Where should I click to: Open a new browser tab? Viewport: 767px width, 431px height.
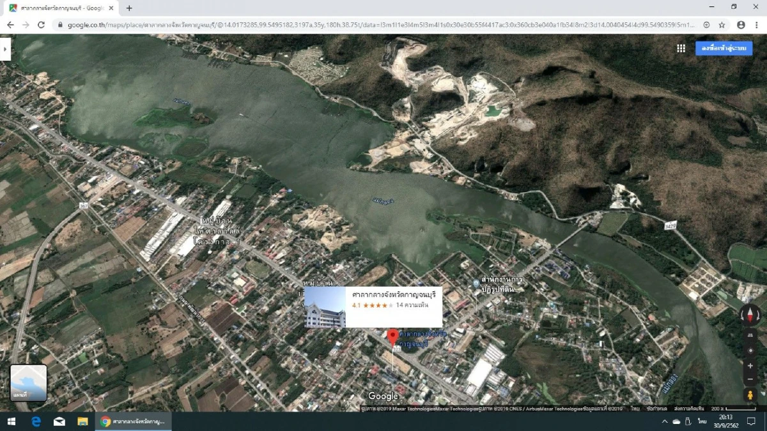point(129,8)
